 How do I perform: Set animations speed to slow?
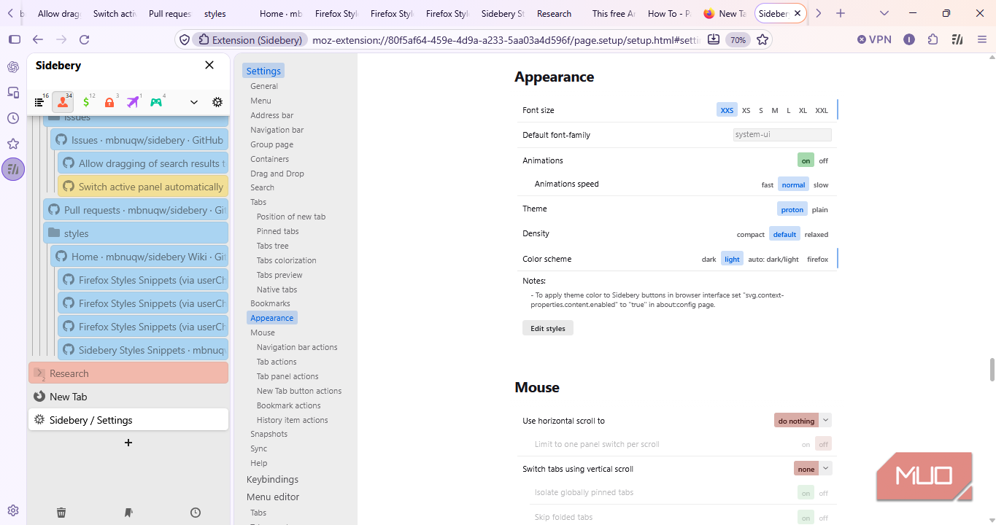click(x=821, y=184)
